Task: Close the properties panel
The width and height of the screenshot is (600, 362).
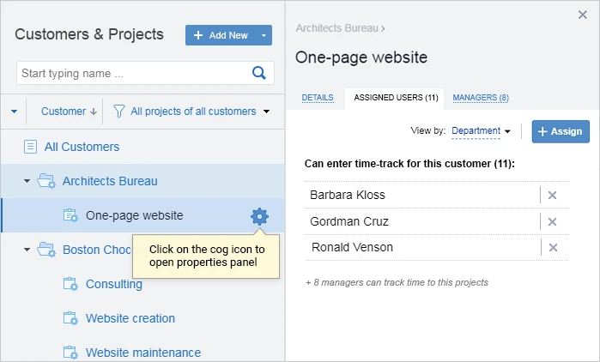Action: coord(583,15)
